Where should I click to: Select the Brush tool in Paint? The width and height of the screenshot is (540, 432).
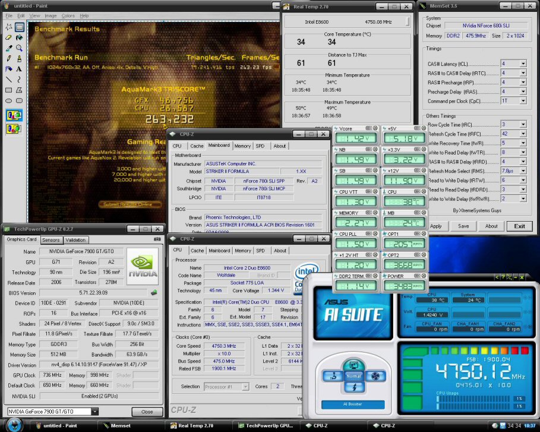pos(19,59)
